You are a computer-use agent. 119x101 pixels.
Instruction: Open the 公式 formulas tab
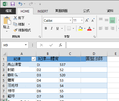86,11
